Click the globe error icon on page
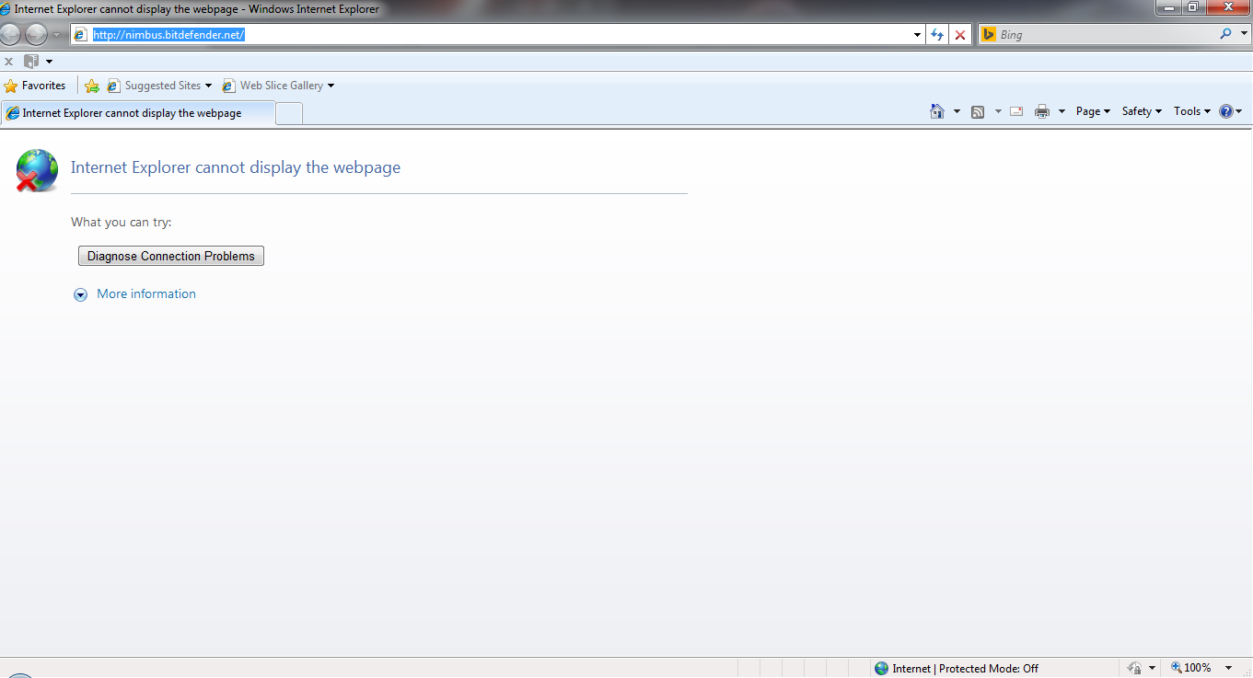Screen dimensions: 1253x678 pos(37,170)
